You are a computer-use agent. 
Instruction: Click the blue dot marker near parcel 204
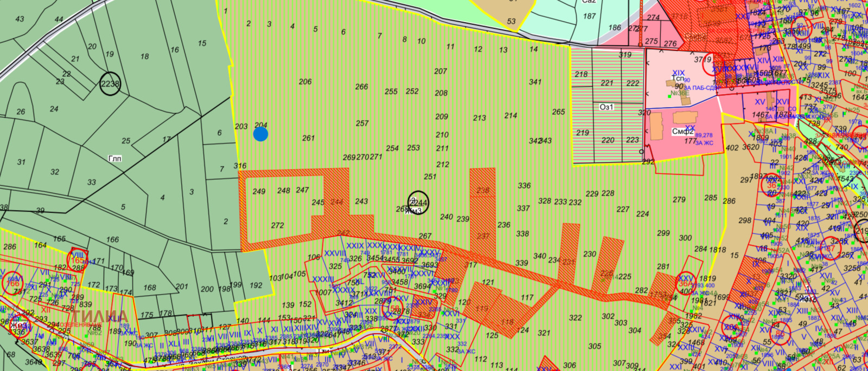(x=260, y=134)
